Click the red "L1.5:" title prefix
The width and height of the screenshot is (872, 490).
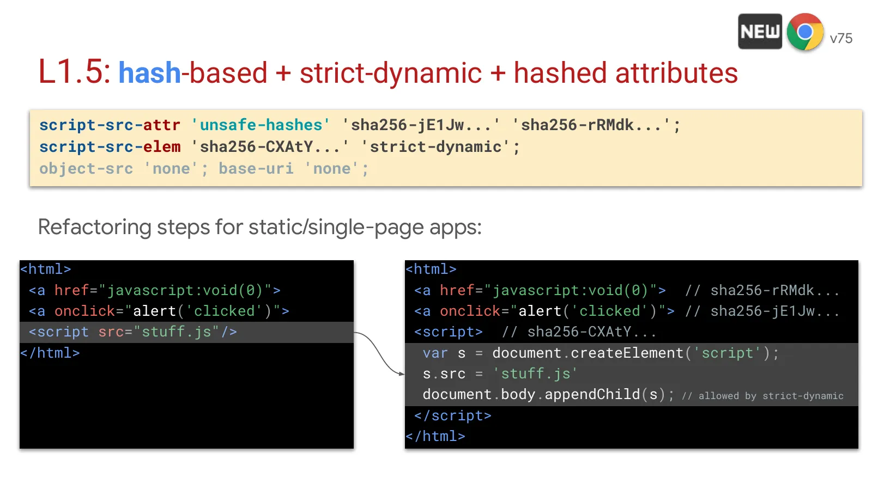tap(75, 72)
